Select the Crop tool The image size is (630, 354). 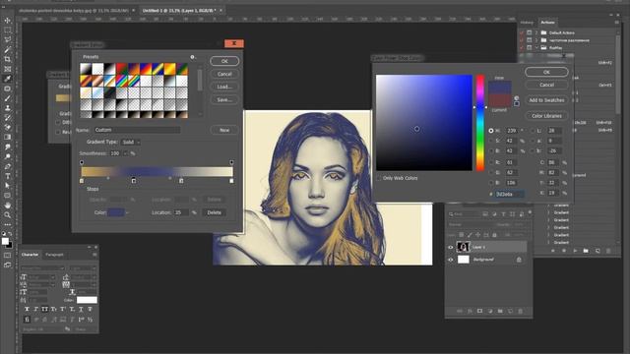click(7, 59)
